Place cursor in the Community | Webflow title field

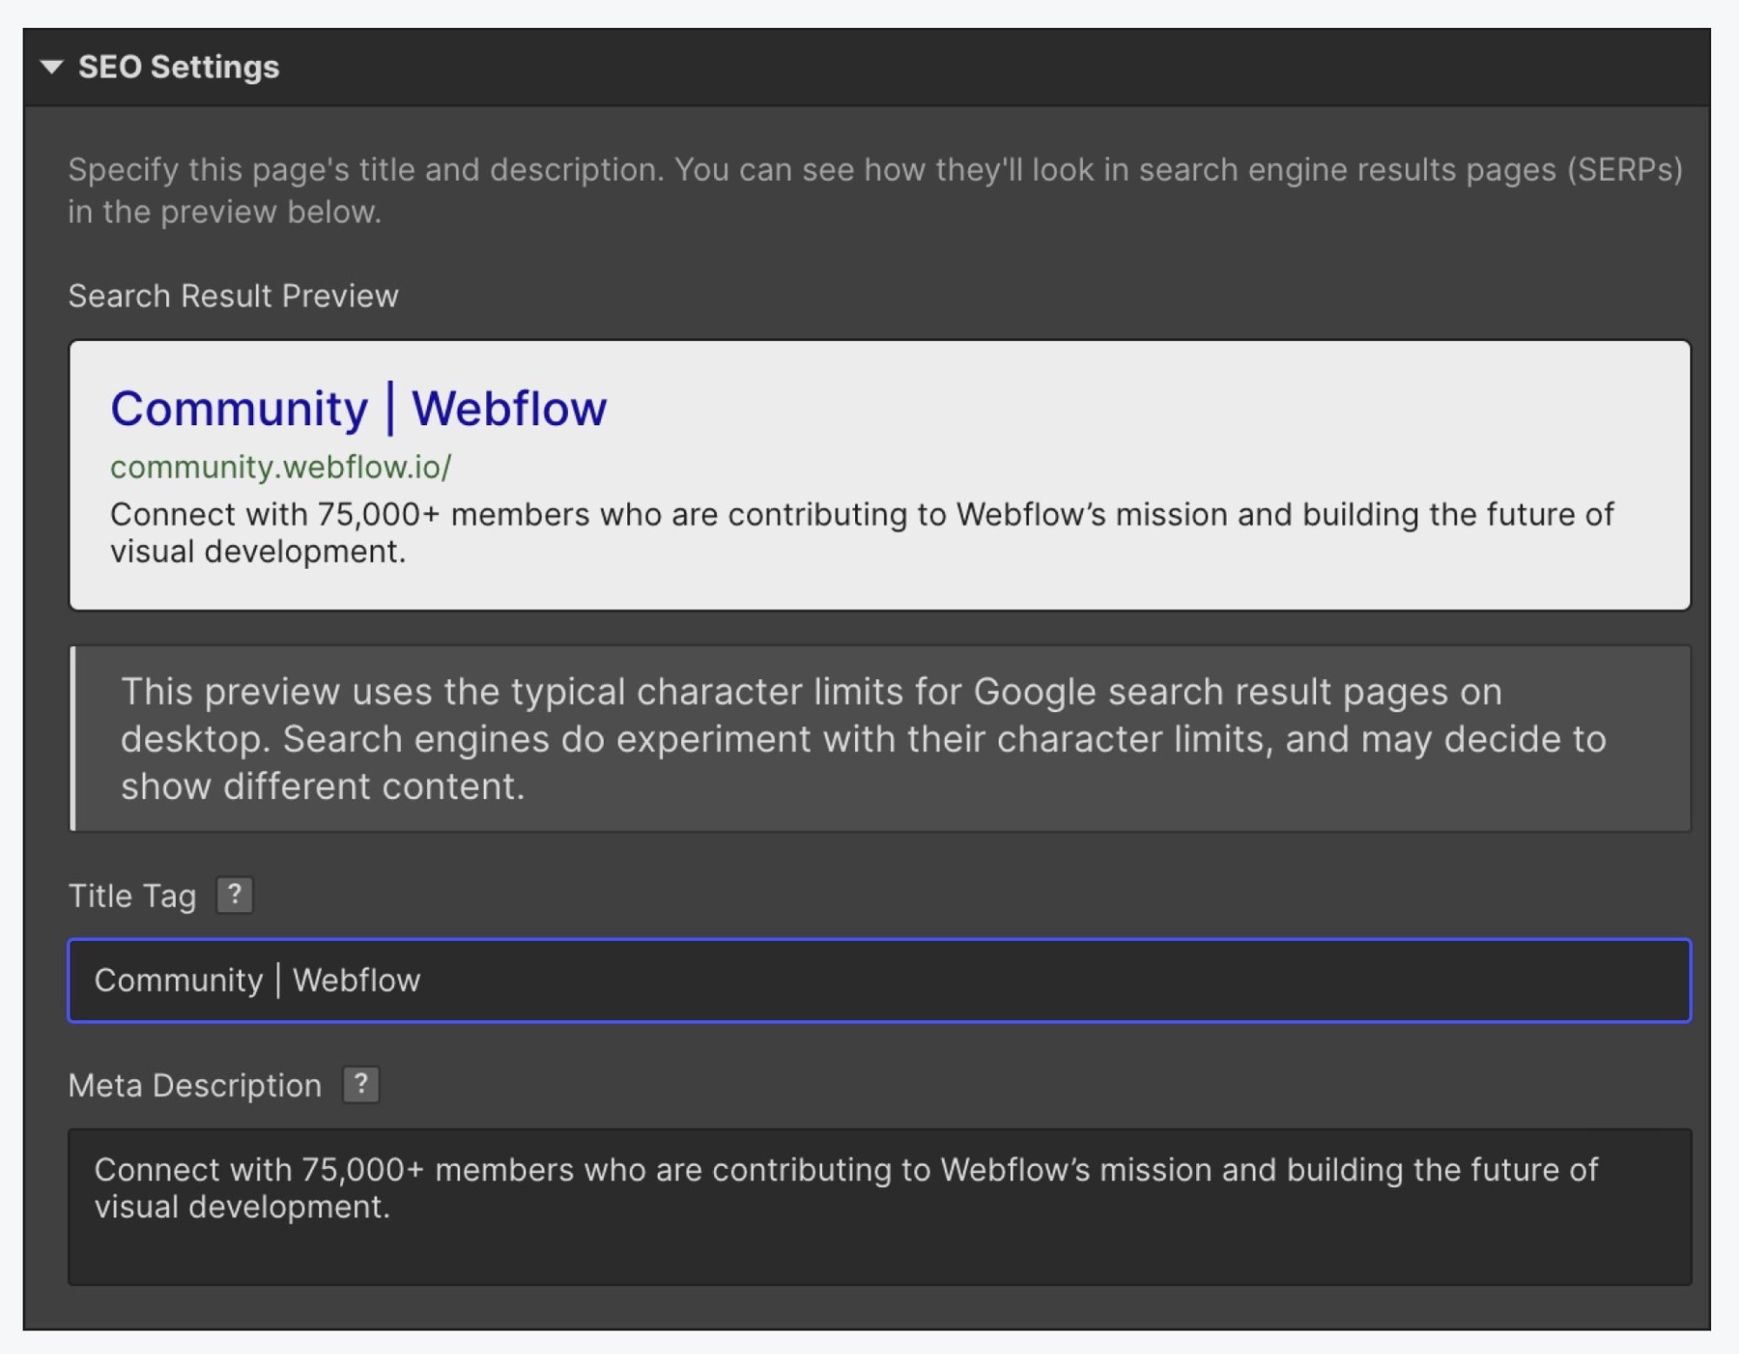click(870, 980)
